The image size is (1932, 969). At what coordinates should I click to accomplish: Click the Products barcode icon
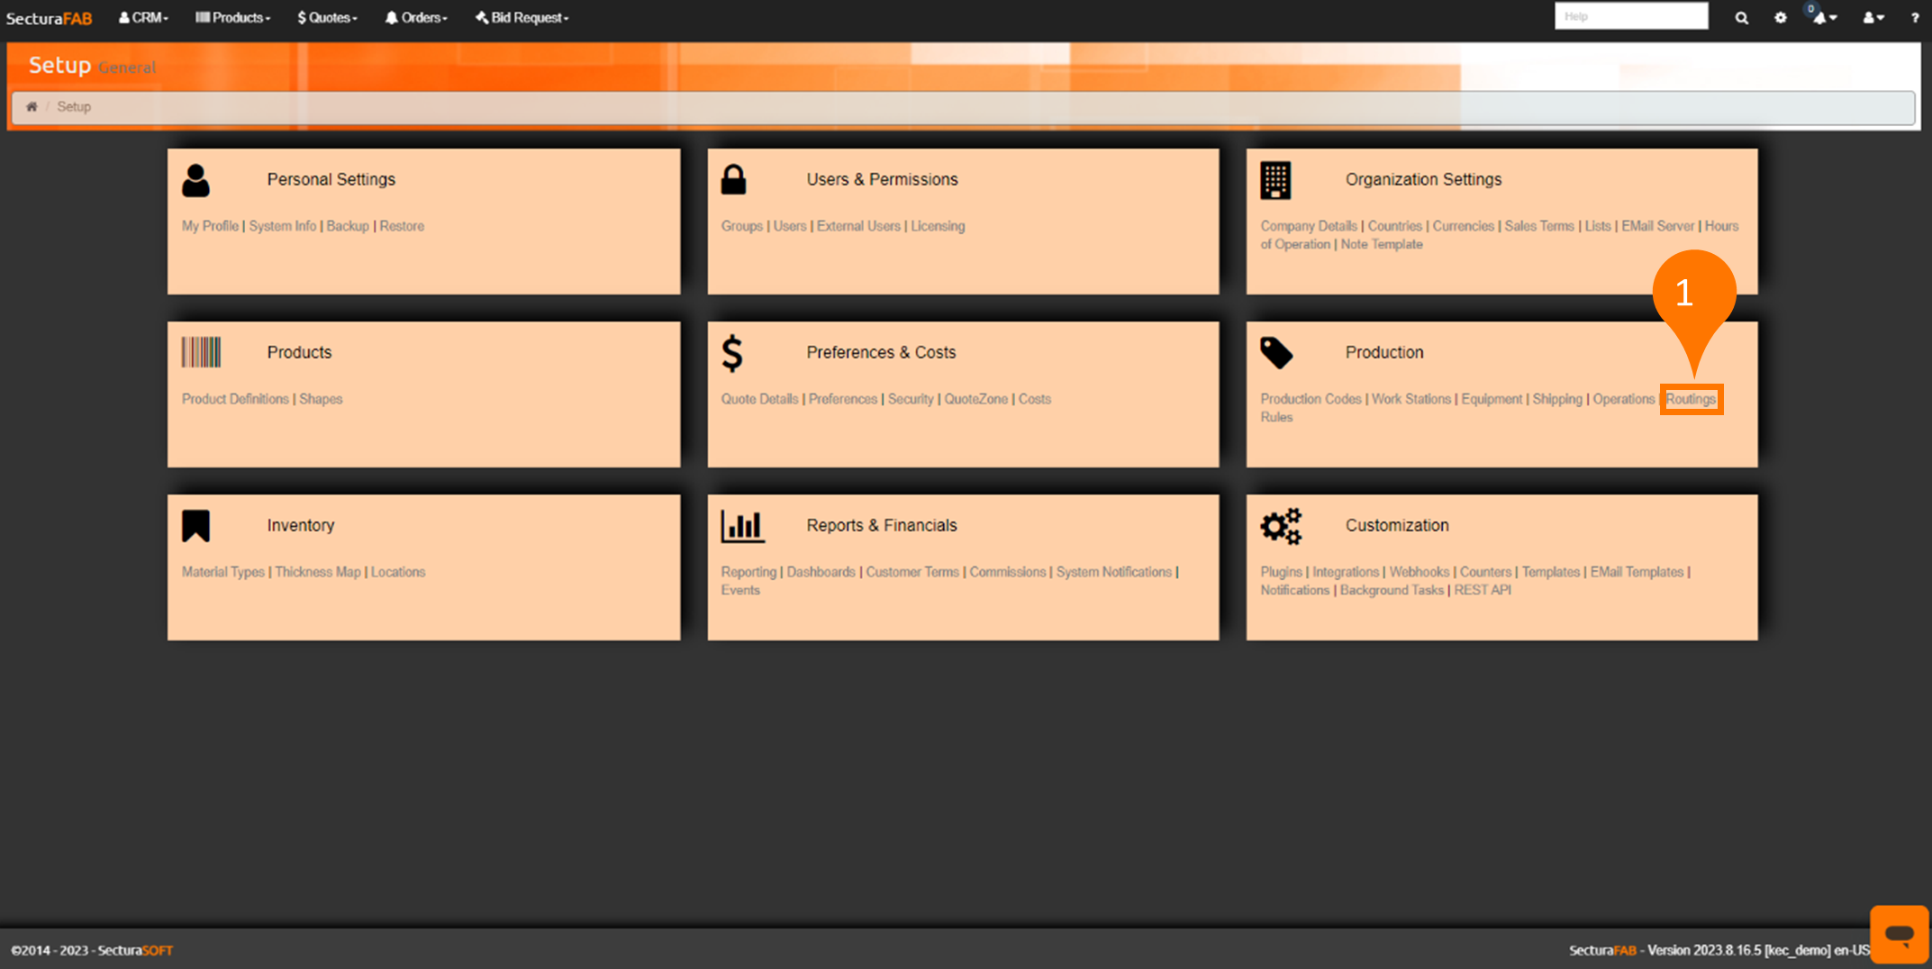coord(201,352)
